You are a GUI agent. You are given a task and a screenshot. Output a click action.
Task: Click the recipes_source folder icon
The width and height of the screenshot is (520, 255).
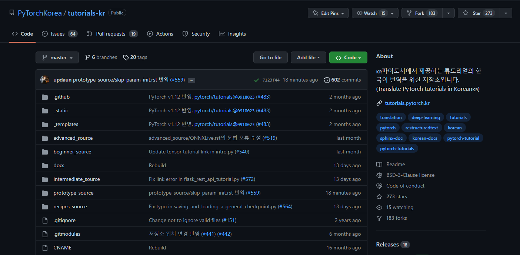click(45, 206)
